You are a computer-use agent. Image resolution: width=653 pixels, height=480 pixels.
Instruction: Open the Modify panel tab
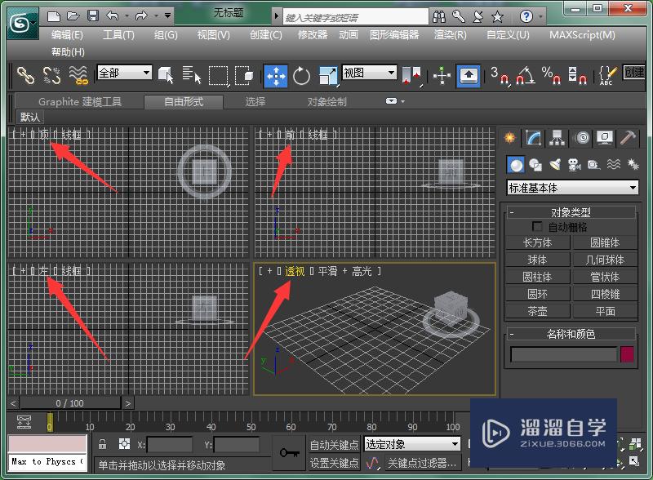(534, 137)
